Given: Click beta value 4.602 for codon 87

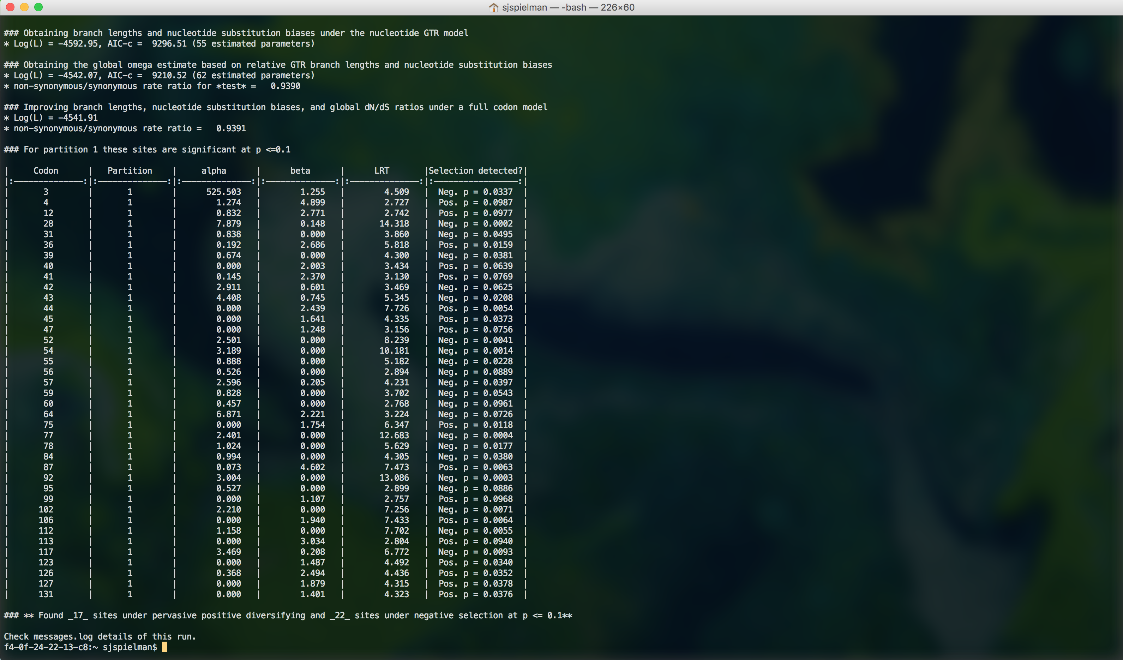Looking at the screenshot, I should point(313,467).
